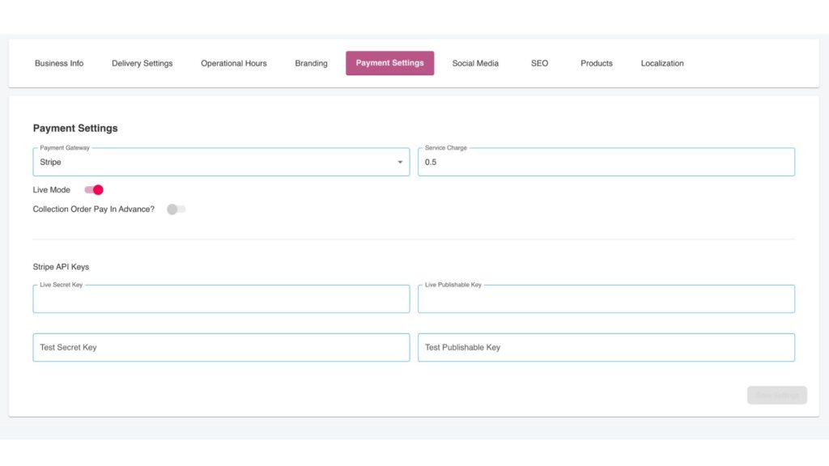Enable Collection Order Pay In Advance switch
This screenshot has width=829, height=466.
click(176, 210)
